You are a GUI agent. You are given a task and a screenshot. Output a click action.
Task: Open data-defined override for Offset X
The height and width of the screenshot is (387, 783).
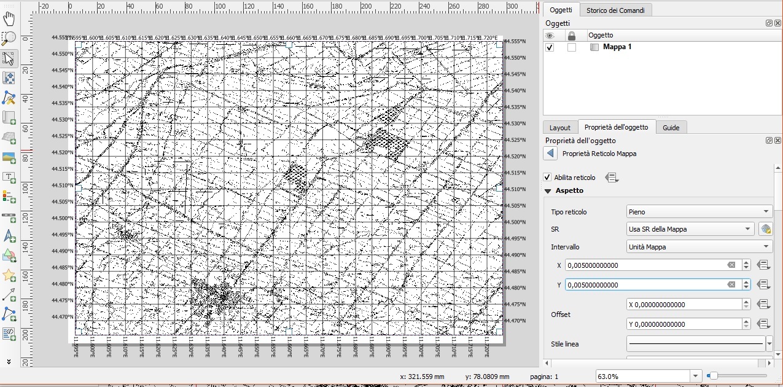[764, 304]
